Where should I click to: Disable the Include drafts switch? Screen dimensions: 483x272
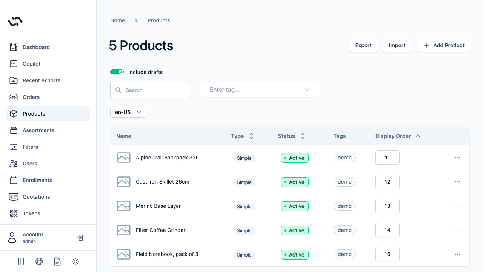point(117,72)
